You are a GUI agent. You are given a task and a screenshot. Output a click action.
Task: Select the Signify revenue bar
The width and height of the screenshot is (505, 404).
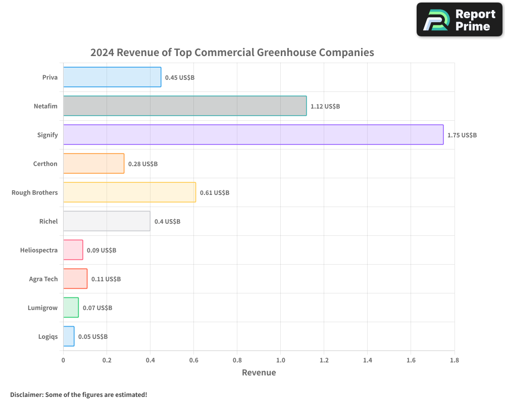(x=252, y=135)
